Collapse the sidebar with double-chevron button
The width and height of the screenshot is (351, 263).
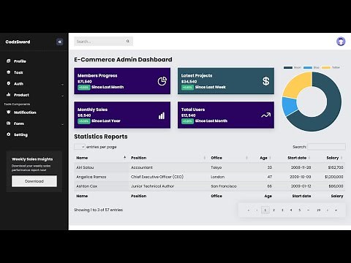pyautogui.click(x=60, y=42)
